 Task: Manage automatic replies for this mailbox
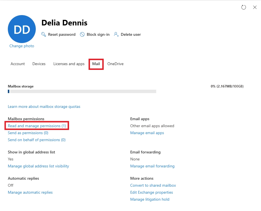30,192
